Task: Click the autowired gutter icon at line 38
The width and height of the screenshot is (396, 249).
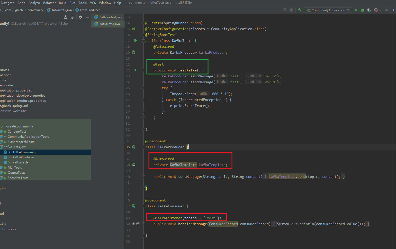Action: tap(133, 164)
